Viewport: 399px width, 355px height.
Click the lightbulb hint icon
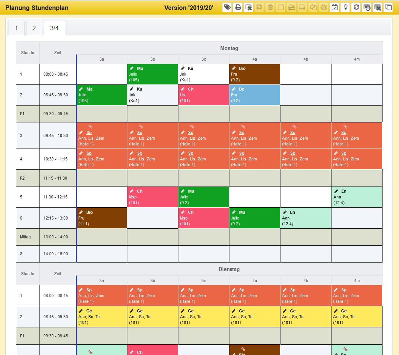[345, 7]
